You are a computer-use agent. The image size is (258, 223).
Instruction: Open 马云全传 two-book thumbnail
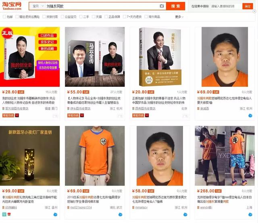tap(95, 57)
